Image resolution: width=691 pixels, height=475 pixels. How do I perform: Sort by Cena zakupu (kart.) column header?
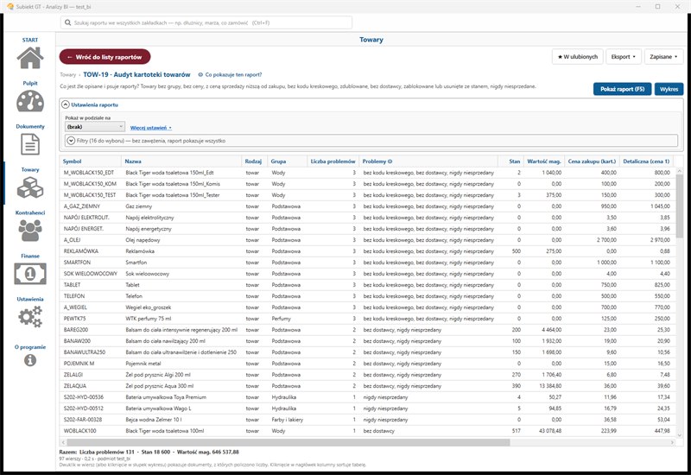[x=592, y=161]
